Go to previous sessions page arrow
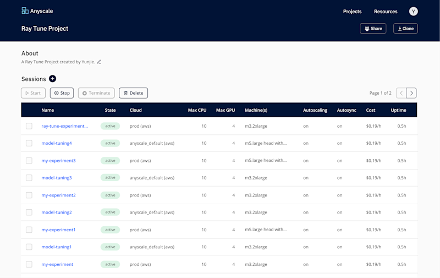The height and width of the screenshot is (278, 440). (x=402, y=93)
